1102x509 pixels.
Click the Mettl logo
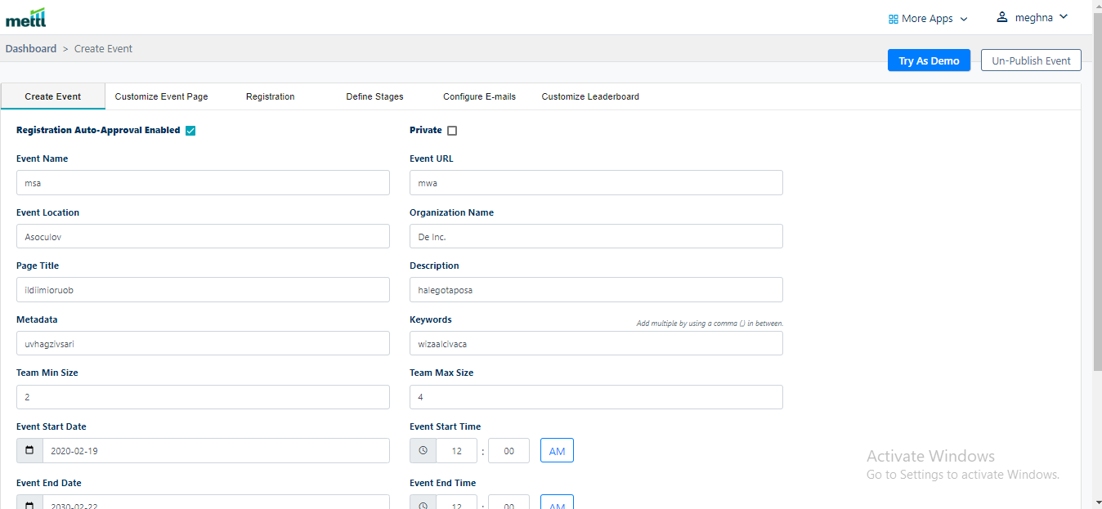(x=25, y=17)
